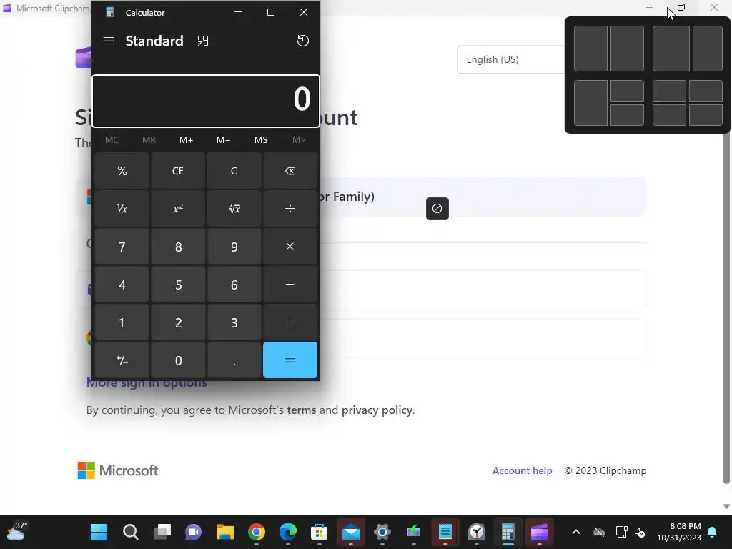732x549 pixels.
Task: Click digit 8 on the calculator
Action: tap(178, 247)
